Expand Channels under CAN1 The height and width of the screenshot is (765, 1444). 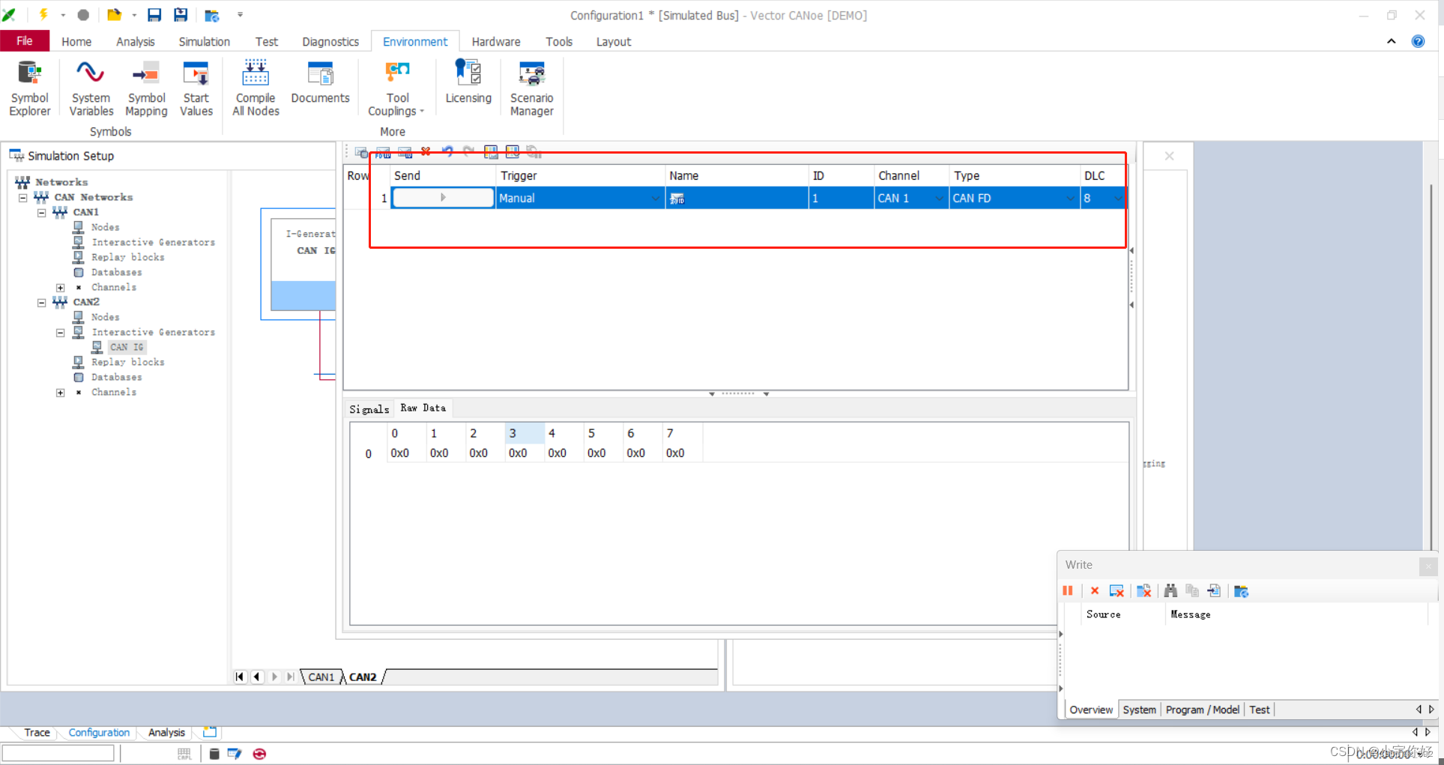(x=61, y=288)
